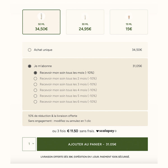This screenshot has height=168, width=168.
Task: Click the Achat unique 34,50€ price
Action: [x=137, y=50]
